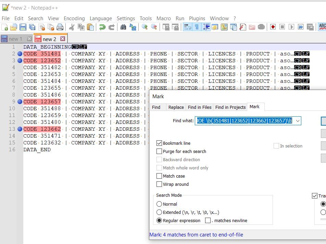Toggle the Transparency checkbox
The height and width of the screenshot is (244, 326).
pos(315,196)
